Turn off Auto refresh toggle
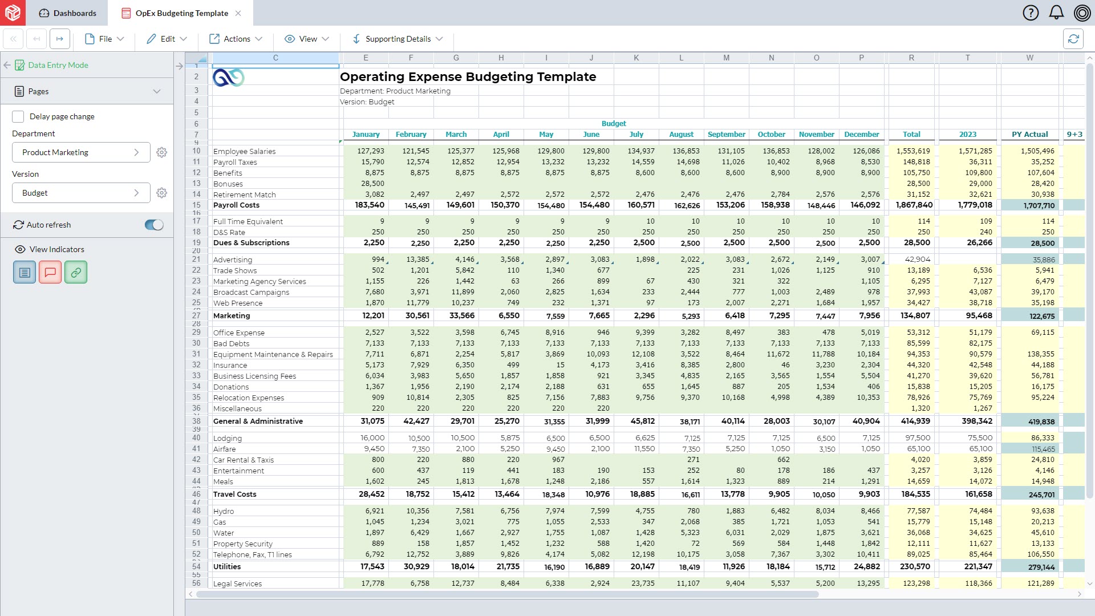 (x=154, y=225)
